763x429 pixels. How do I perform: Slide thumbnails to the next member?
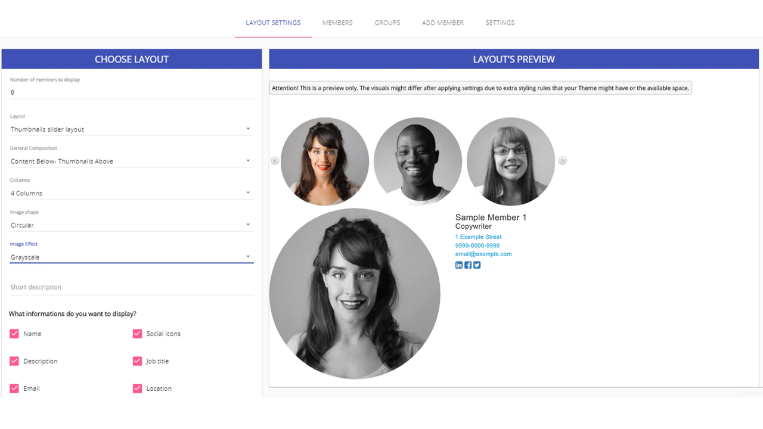pyautogui.click(x=562, y=161)
